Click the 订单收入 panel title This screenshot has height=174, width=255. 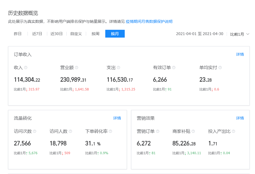point(22,54)
